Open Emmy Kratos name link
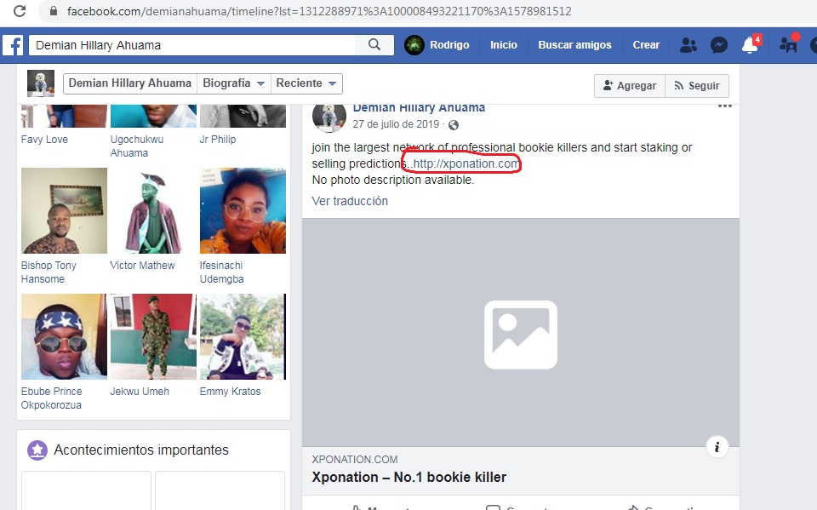817x510 pixels. pos(230,392)
